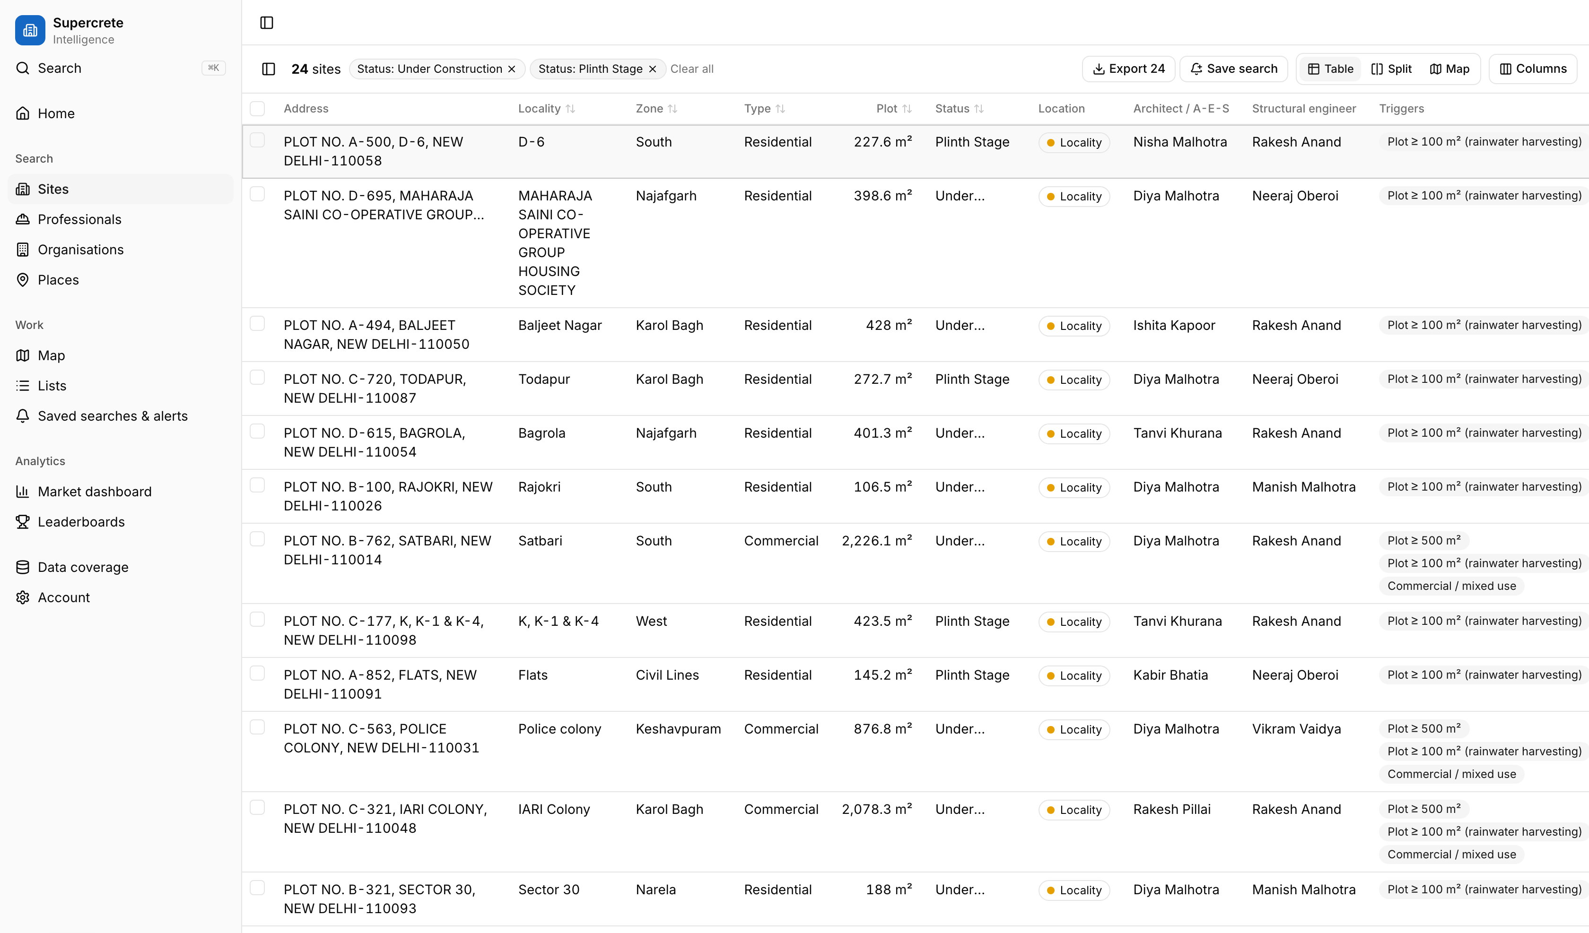Open the Columns chooser
Image resolution: width=1589 pixels, height=933 pixels.
1533,69
